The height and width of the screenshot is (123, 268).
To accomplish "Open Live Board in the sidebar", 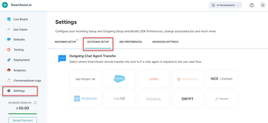I will click(20, 19).
